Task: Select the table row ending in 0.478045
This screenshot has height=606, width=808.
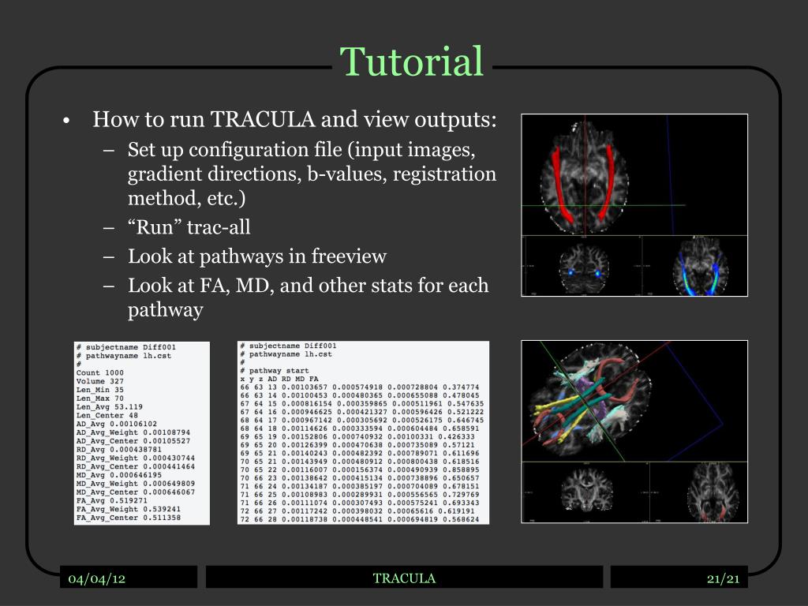Action: pos(360,395)
